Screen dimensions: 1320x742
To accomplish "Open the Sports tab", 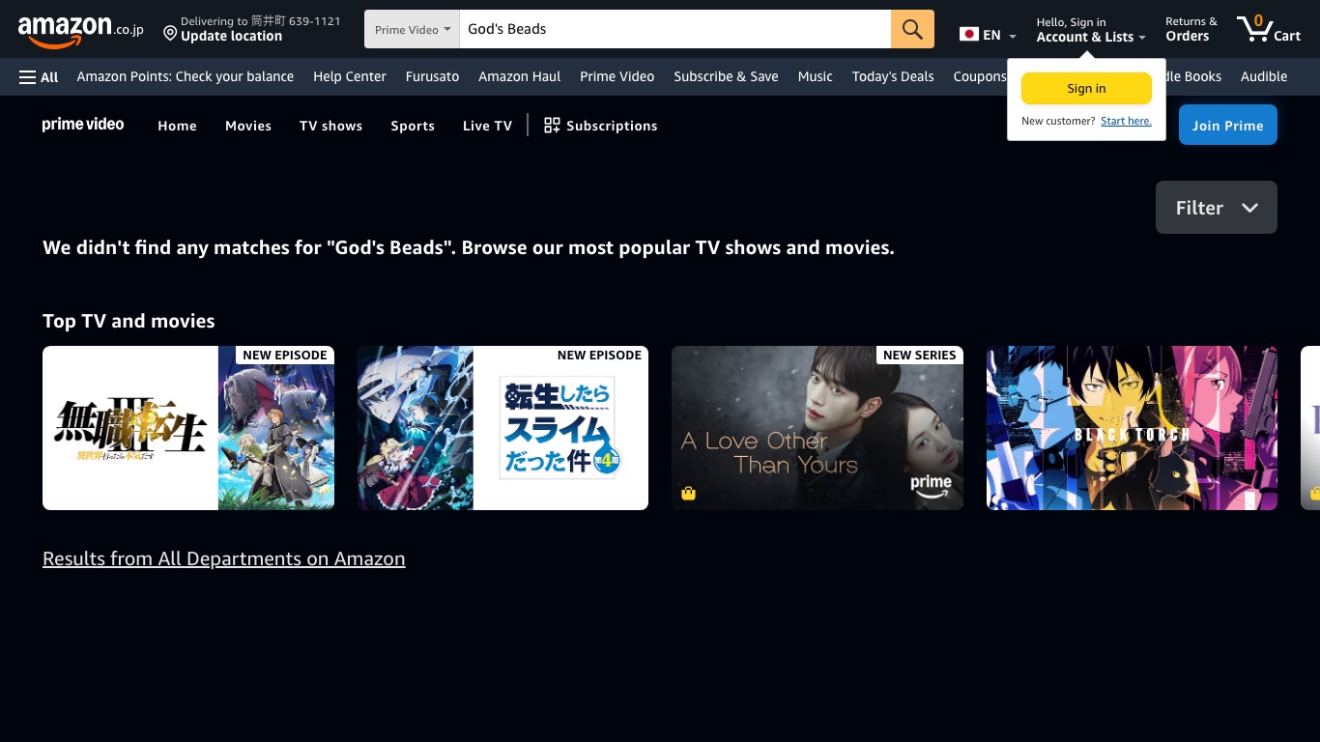I will click(x=413, y=126).
